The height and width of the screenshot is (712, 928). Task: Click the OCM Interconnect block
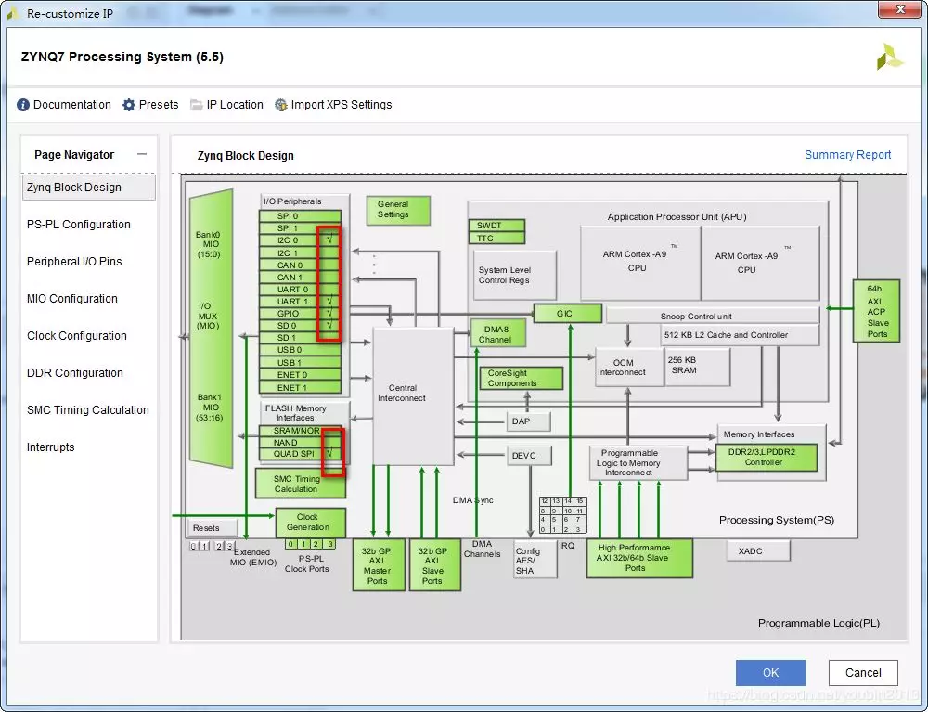point(629,367)
